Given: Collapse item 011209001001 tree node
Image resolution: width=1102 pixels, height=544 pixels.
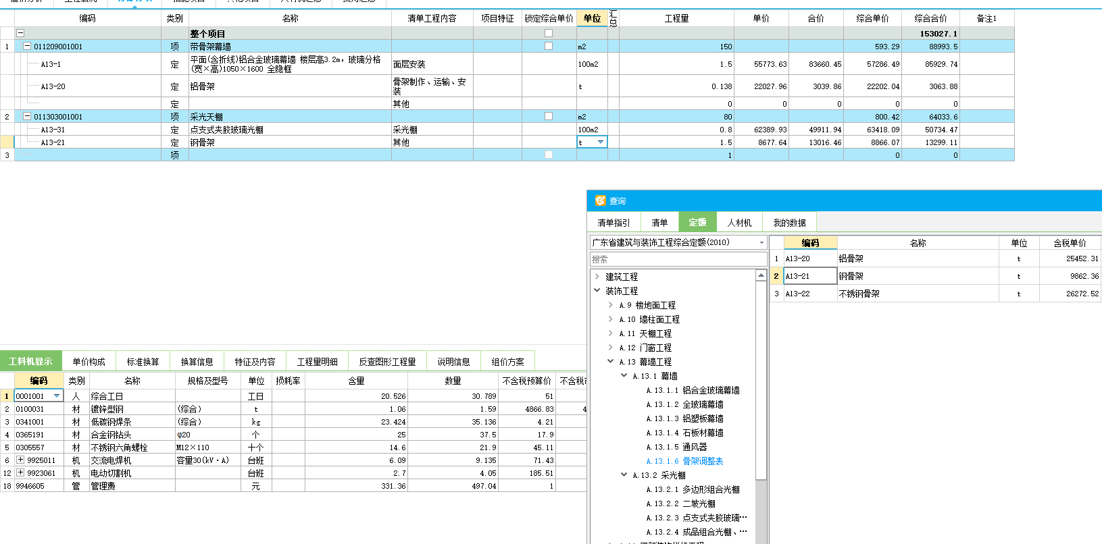Looking at the screenshot, I should [27, 46].
